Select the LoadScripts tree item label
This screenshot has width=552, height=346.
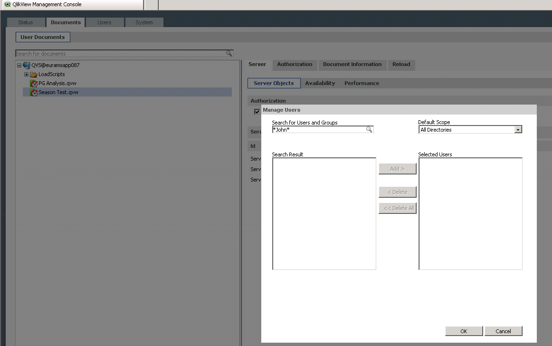coord(52,74)
